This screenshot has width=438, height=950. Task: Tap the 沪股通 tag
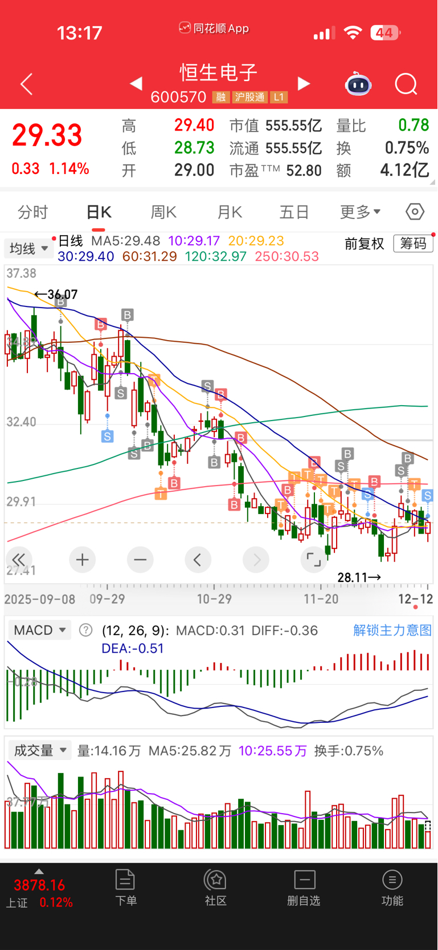coord(249,97)
